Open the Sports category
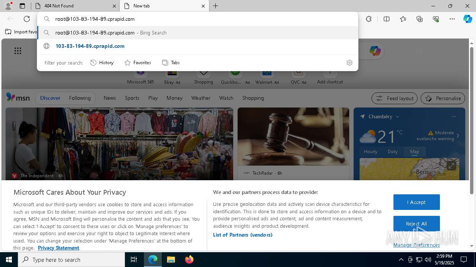The height and width of the screenshot is (267, 476). point(132,98)
